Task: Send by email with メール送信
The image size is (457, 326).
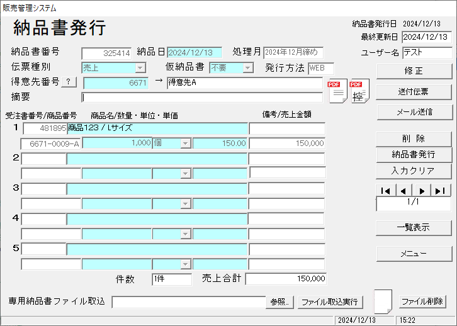Action: pos(414,112)
